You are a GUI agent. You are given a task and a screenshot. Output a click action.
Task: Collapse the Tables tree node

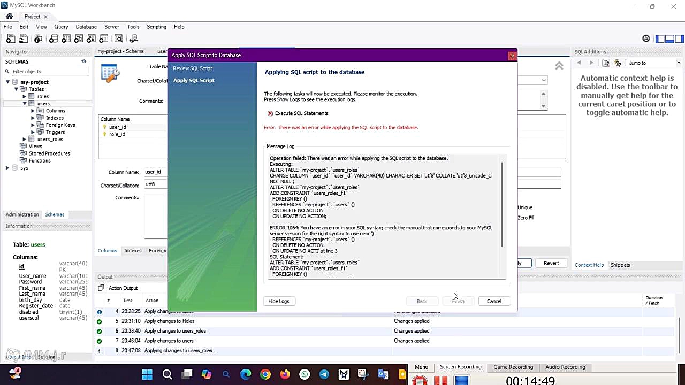coord(17,89)
